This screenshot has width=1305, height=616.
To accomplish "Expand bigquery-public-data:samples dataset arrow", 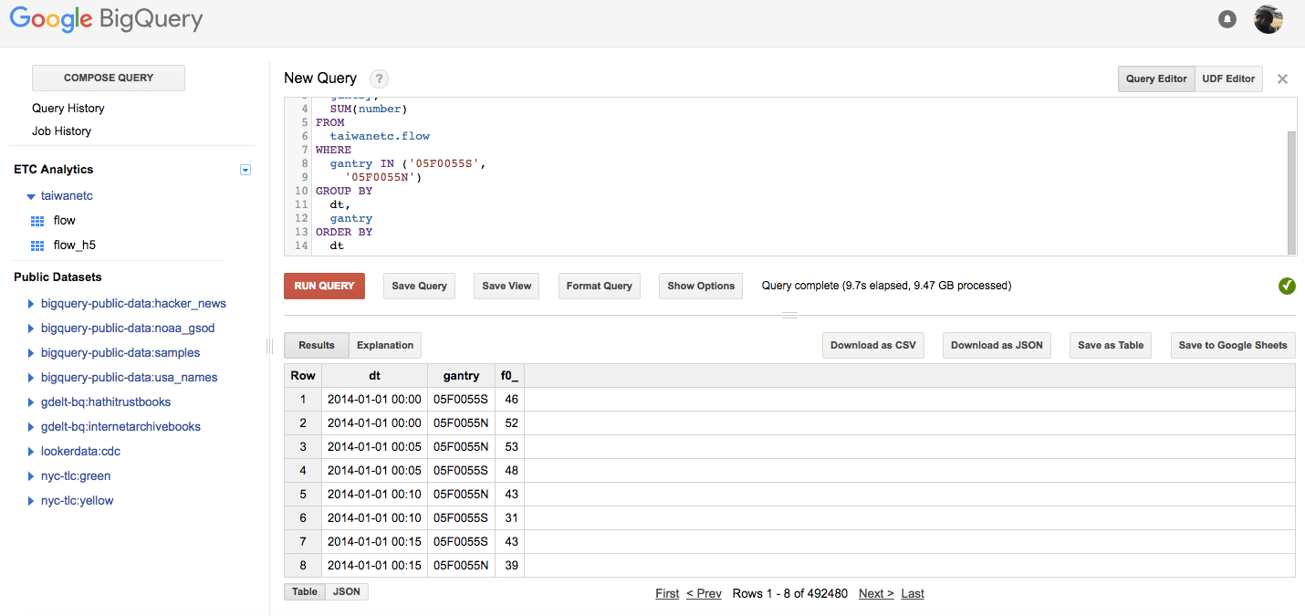I will point(31,353).
